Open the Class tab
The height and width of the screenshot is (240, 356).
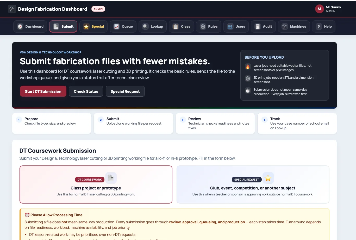point(181,27)
